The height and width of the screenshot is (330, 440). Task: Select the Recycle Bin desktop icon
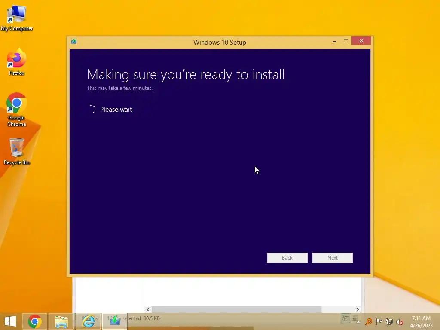click(x=17, y=152)
